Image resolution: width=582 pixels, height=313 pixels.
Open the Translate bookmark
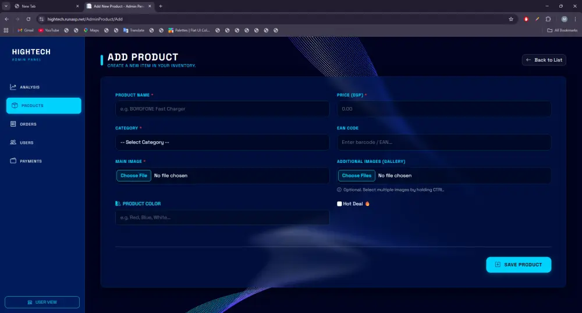pos(134,30)
